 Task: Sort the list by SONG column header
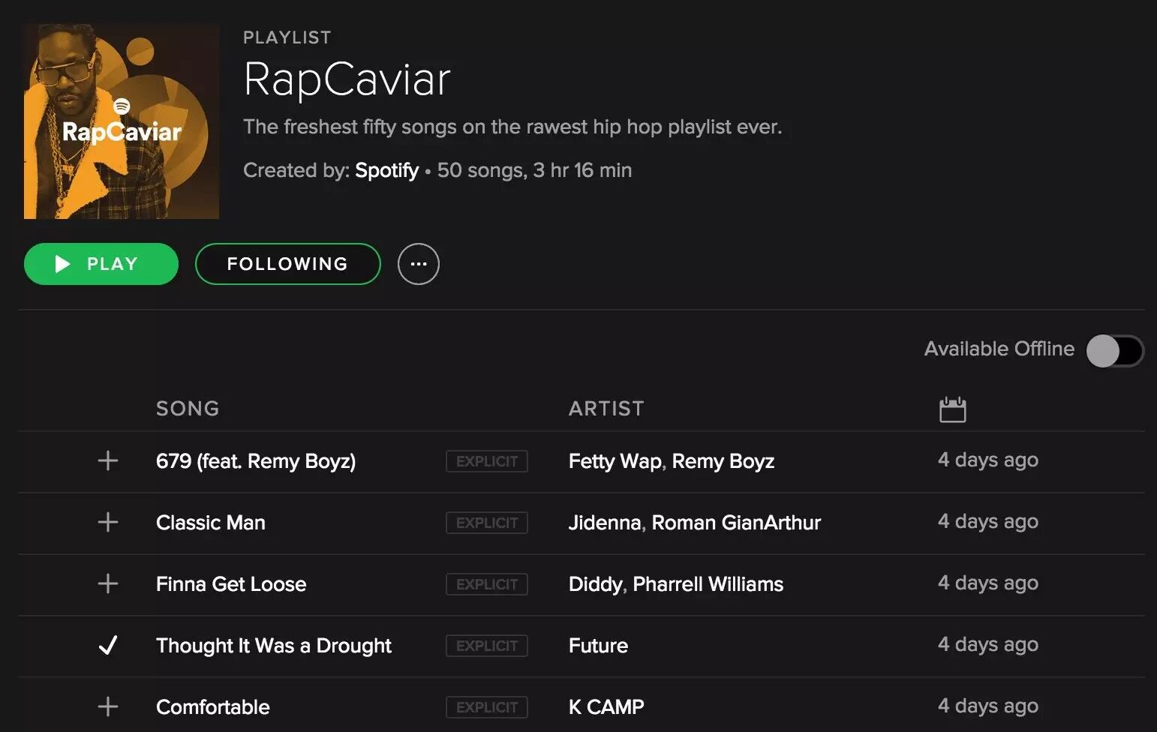coord(188,409)
